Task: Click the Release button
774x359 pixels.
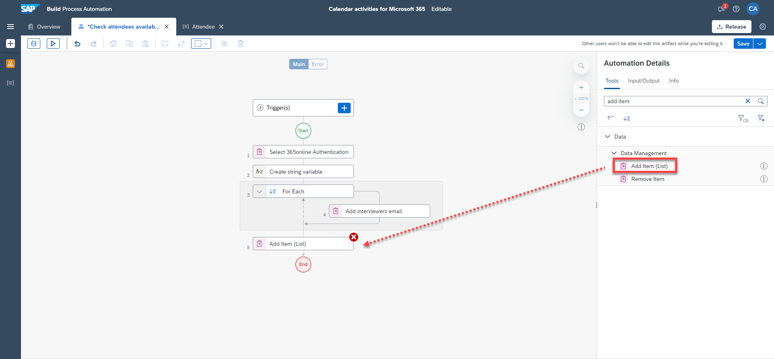Action: pos(731,27)
